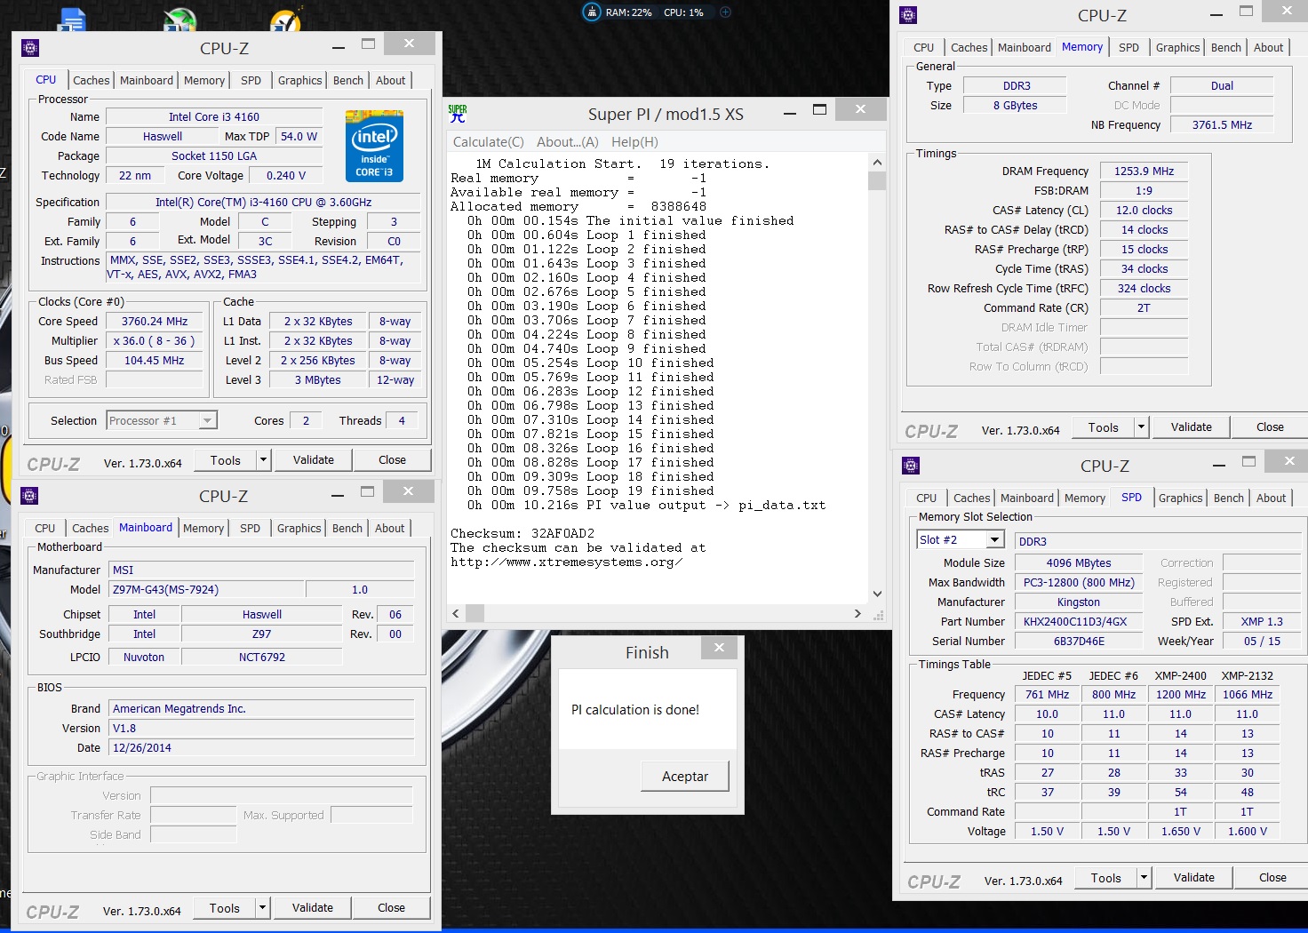Expand the Slot #2 memory slot dropdown
The image size is (1308, 933).
995,539
